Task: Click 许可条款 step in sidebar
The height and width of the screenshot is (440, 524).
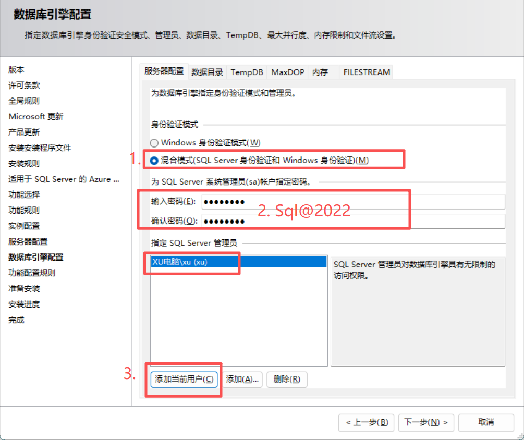Action: click(24, 85)
